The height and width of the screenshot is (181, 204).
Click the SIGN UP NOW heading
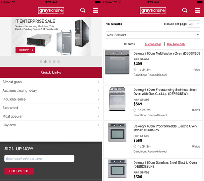(x=19, y=149)
